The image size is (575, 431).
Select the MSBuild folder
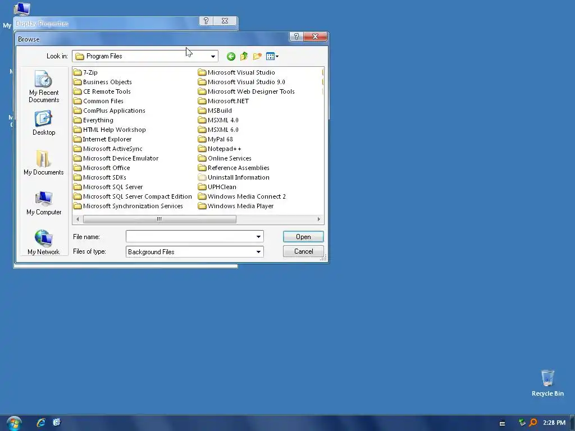pos(215,111)
